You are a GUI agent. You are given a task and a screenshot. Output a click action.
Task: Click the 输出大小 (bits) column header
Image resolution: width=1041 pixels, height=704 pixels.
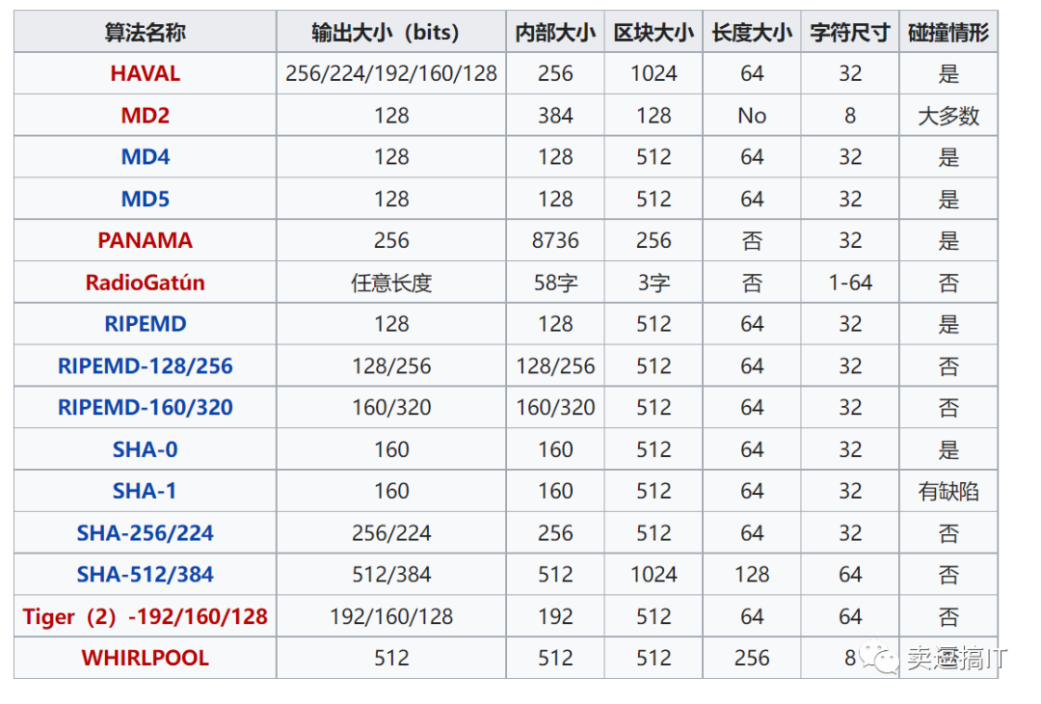[x=391, y=32]
